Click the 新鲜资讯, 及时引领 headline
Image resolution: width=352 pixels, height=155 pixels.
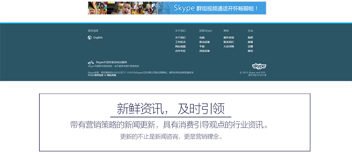pyautogui.click(x=171, y=109)
